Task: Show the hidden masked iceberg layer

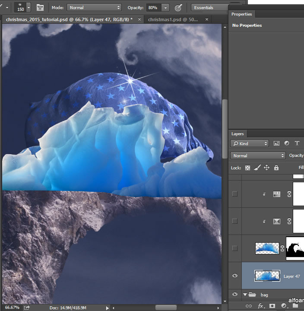Action: (235, 248)
